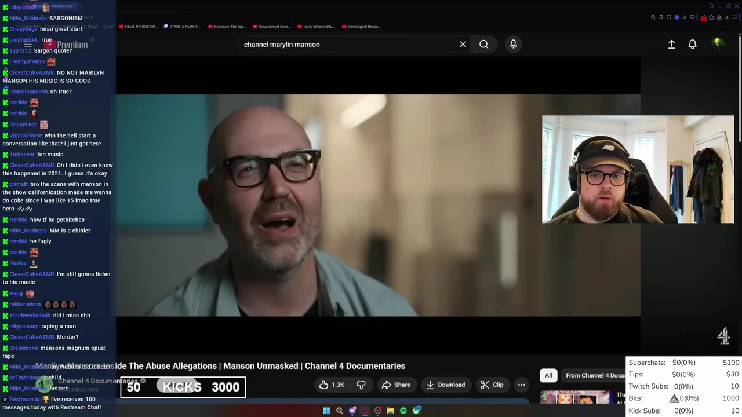Open the three-dot more actions menu
This screenshot has width=742, height=417.
coord(521,385)
